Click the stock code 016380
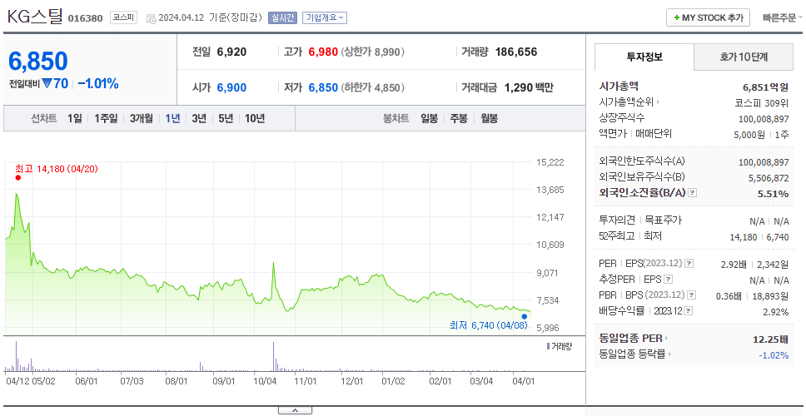The width and height of the screenshot is (806, 416). pos(85,18)
